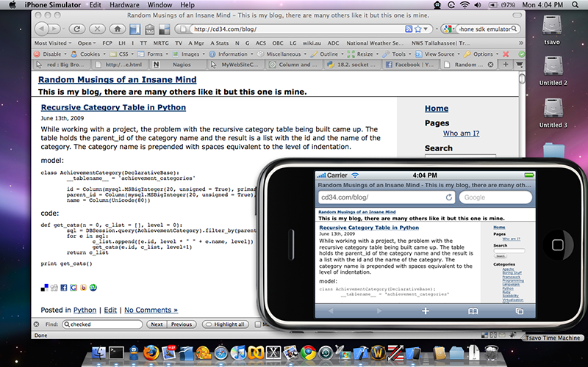Tap the bookmarks book icon in iPhone Safari
The width and height of the screenshot is (588, 367).
coord(473,310)
